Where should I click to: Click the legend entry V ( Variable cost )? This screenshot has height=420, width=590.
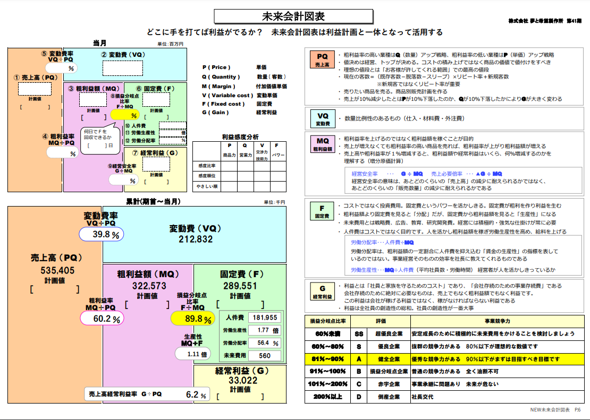227,95
